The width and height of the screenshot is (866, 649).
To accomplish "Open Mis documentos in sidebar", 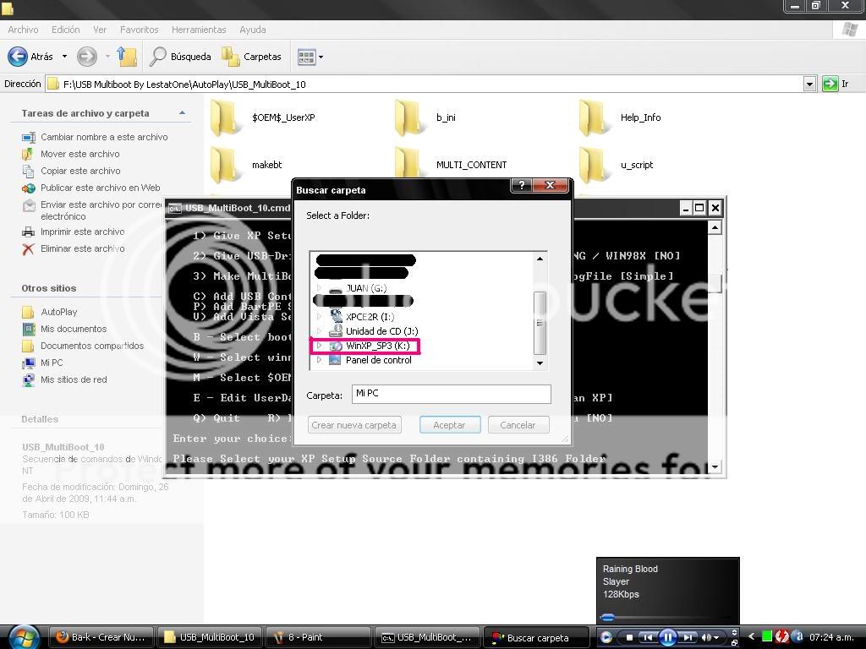I will pyautogui.click(x=74, y=329).
